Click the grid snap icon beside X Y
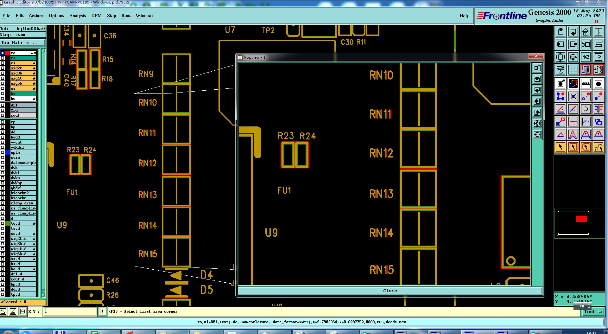The image size is (608, 334). [23, 312]
